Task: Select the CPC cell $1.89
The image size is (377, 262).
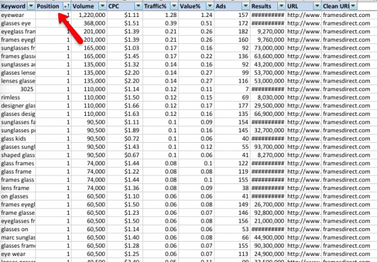Action: (125, 130)
